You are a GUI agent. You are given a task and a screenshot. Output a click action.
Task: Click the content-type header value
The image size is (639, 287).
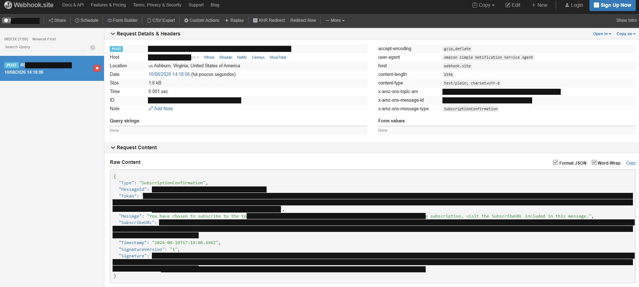472,83
